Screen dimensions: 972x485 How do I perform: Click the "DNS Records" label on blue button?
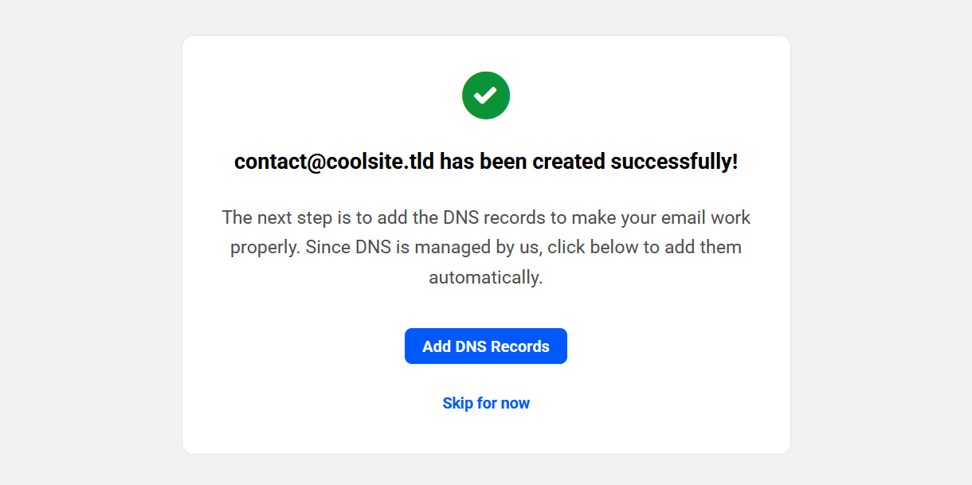(x=502, y=346)
